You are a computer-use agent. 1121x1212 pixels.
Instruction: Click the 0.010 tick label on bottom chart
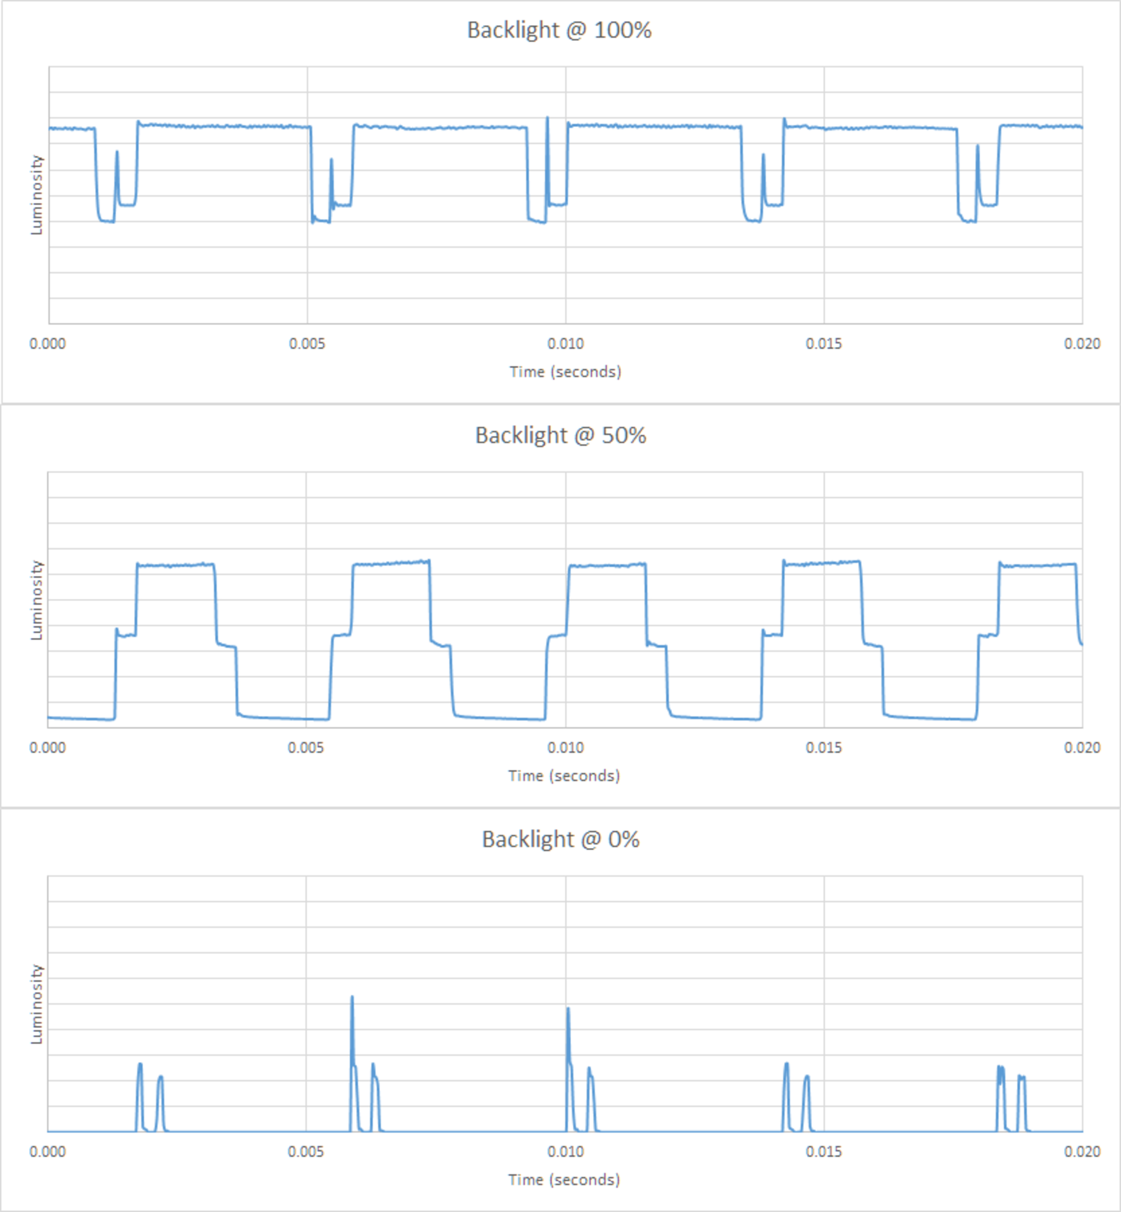pos(565,1151)
